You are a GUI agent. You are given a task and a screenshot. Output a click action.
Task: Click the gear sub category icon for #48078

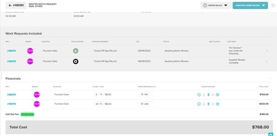click(x=76, y=61)
